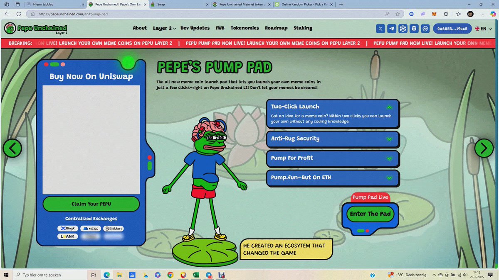Image resolution: width=499 pixels, height=280 pixels.
Task: Reload the page with refresh icon
Action: pos(19,14)
